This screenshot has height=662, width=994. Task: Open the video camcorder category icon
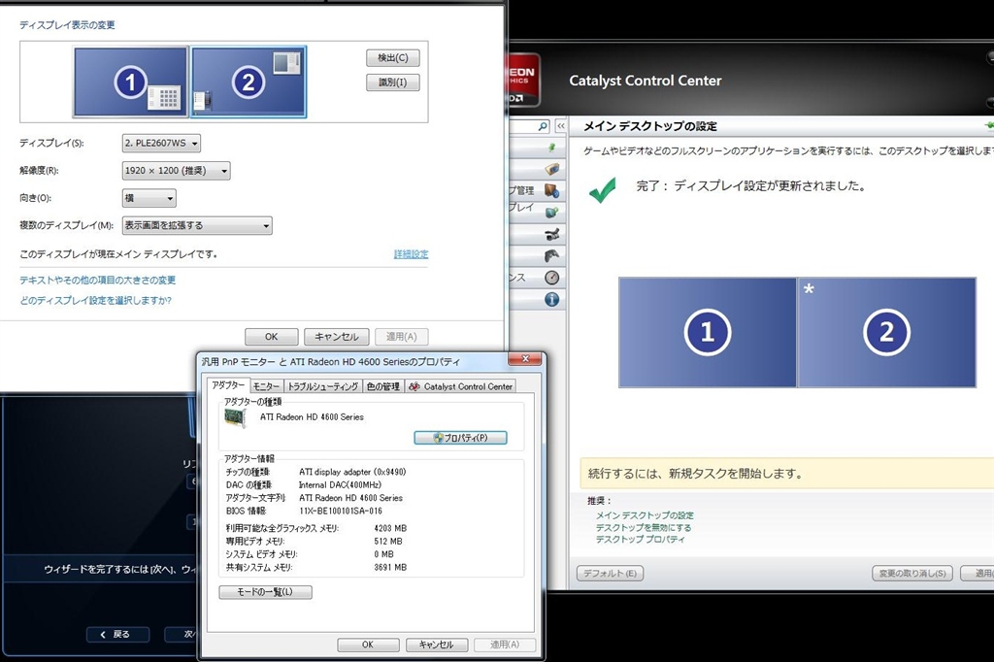pos(551,234)
